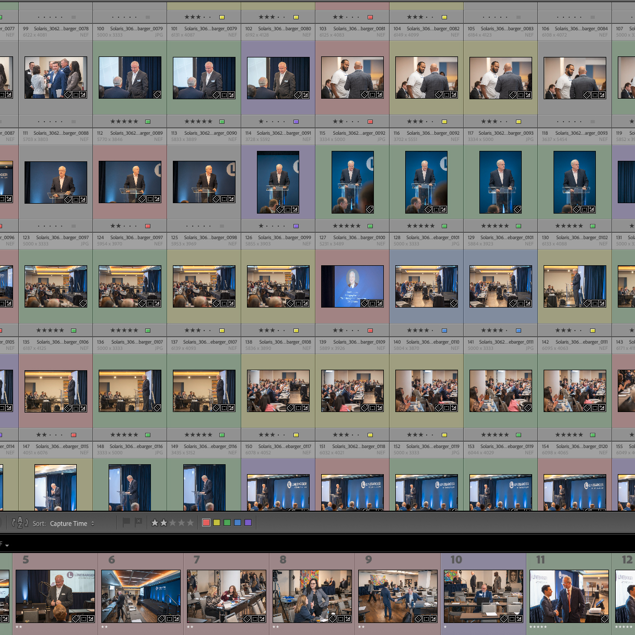Click the red color label swatch in the toolbar
Image resolution: width=635 pixels, height=635 pixels.
coord(206,522)
